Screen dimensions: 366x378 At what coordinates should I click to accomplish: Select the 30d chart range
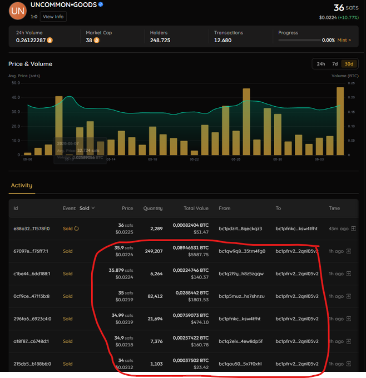click(x=349, y=64)
